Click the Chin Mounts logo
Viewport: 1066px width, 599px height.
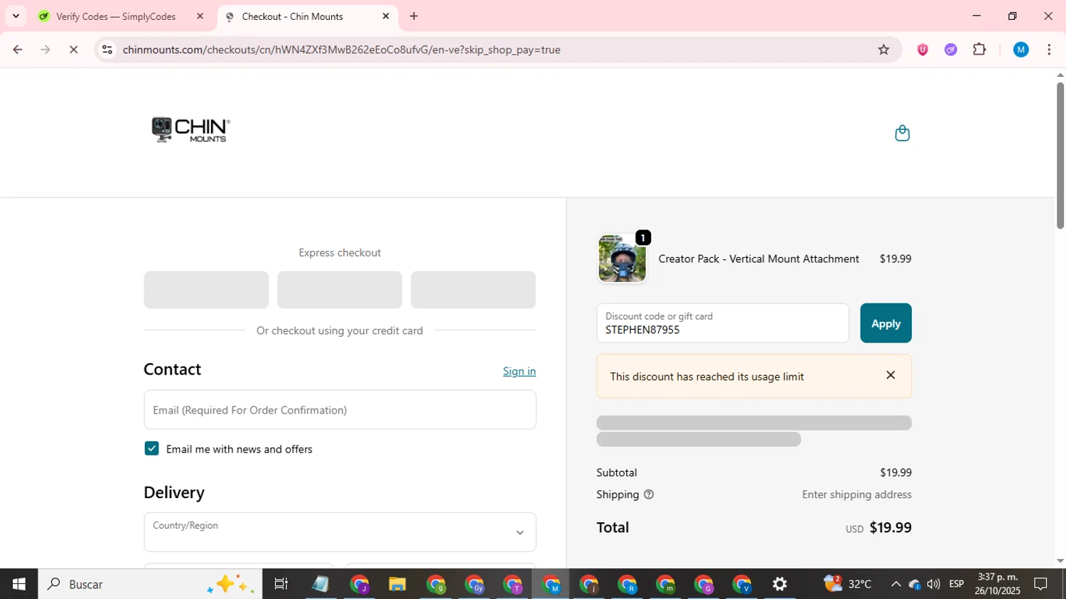click(190, 130)
